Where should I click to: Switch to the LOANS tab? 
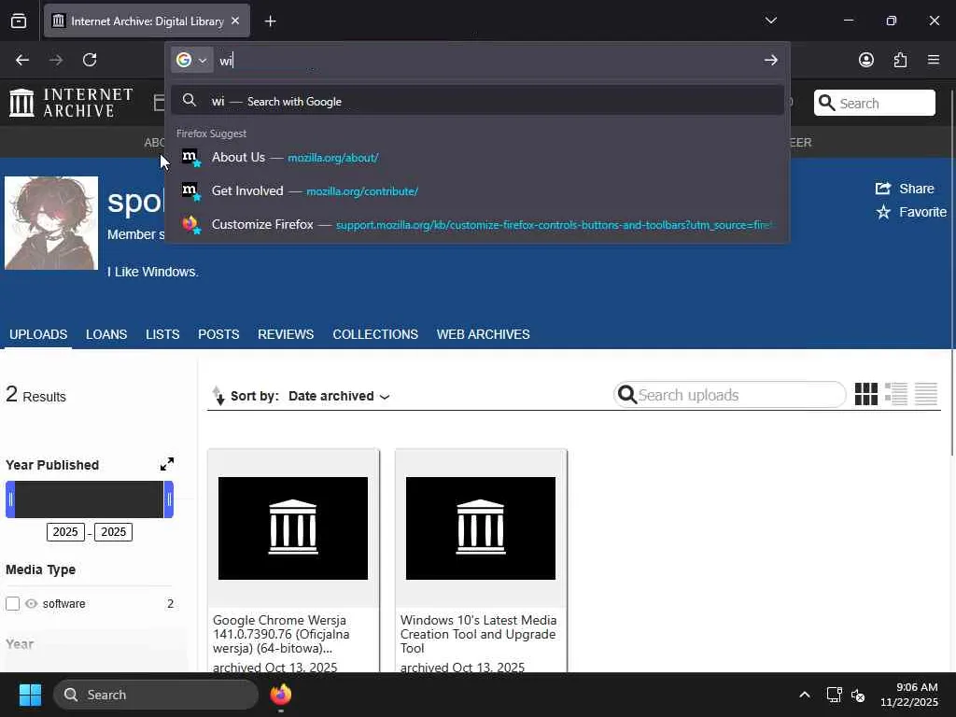(x=106, y=334)
